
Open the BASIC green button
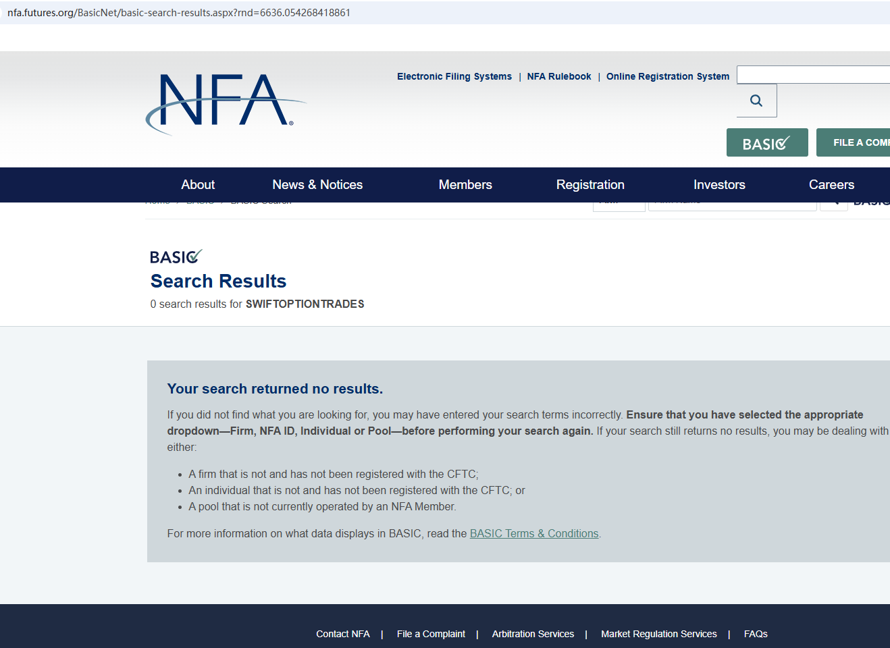click(767, 142)
